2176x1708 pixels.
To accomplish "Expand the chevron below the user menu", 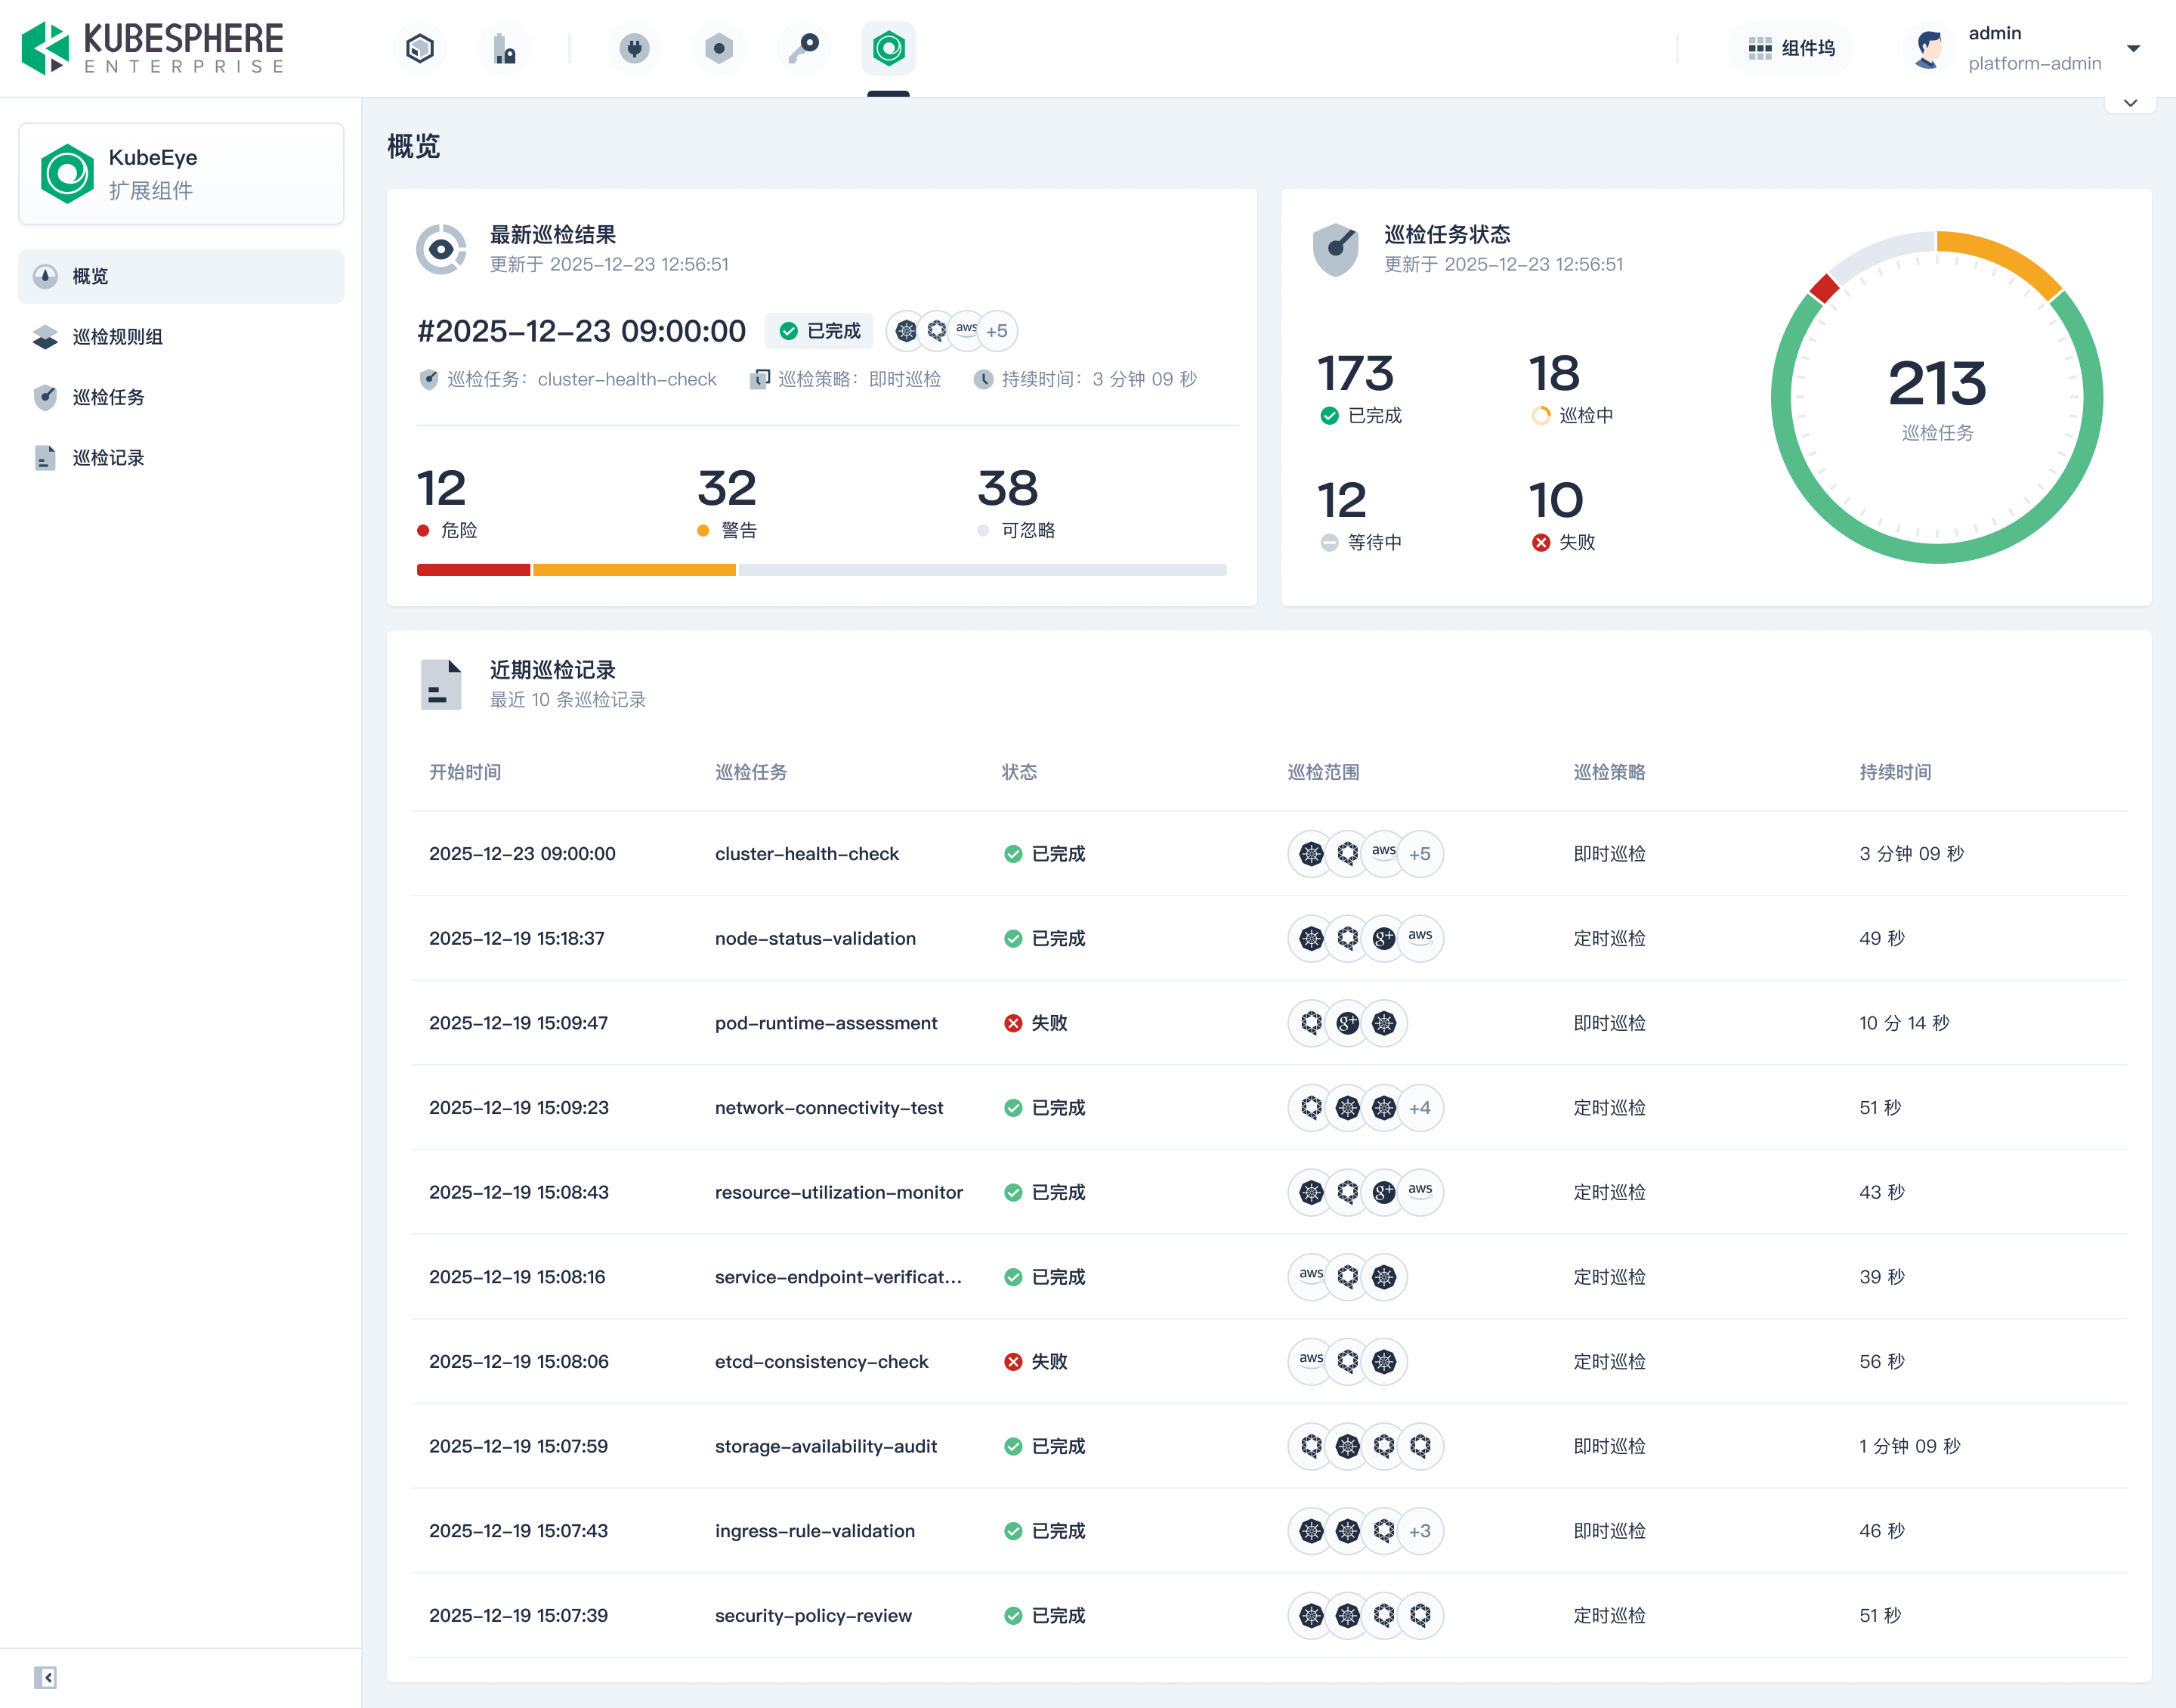I will 2130,103.
